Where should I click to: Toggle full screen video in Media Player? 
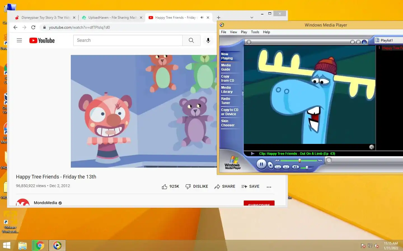(372, 147)
